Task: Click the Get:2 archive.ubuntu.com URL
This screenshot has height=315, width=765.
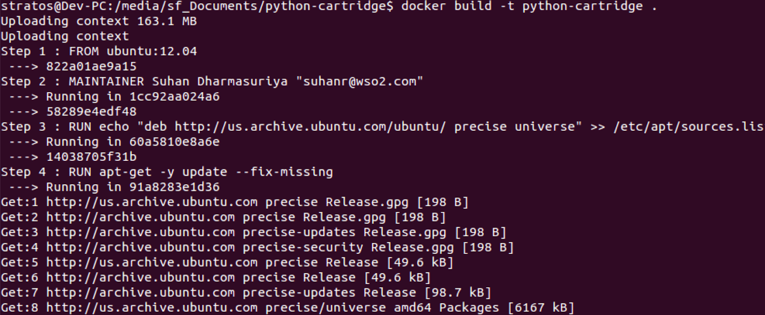Action: pyautogui.click(x=141, y=218)
